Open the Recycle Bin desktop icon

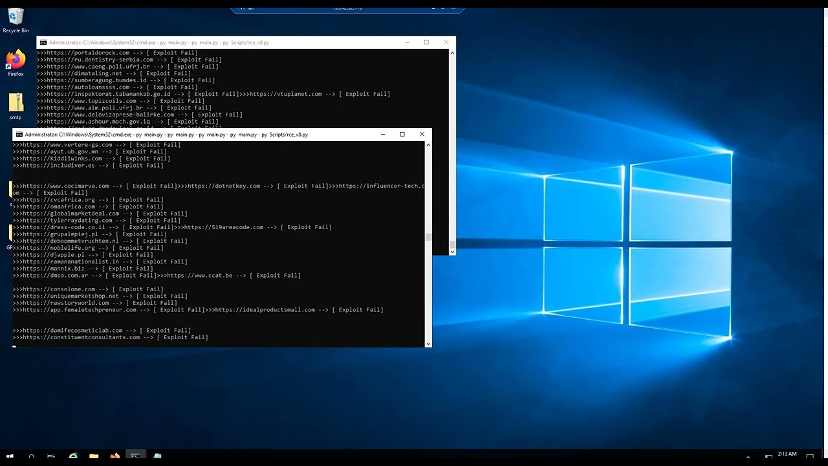(16, 20)
